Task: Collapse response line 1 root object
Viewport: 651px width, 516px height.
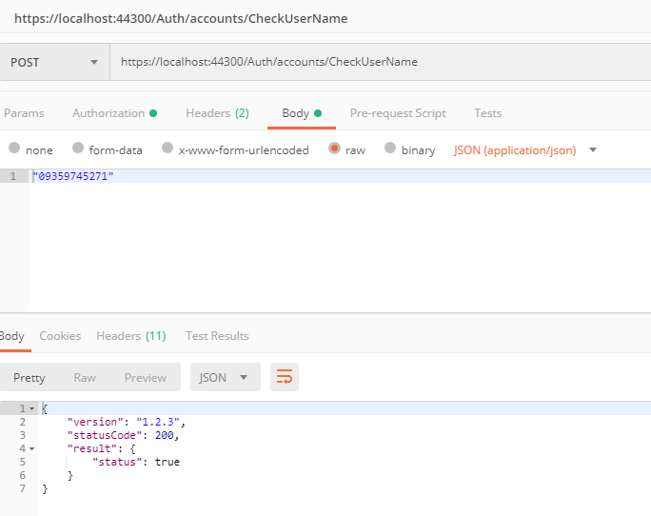Action: [32, 408]
